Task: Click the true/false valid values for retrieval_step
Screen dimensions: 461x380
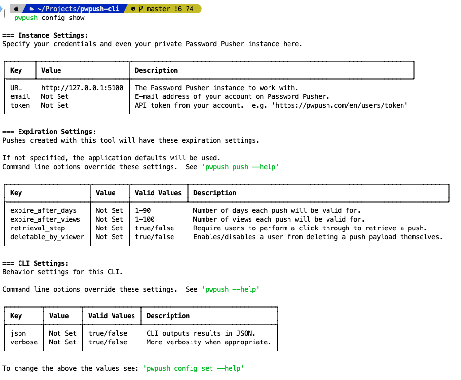Action: [x=154, y=228]
